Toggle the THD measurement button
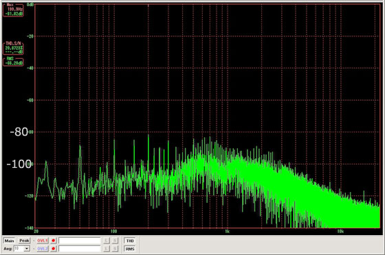The image size is (385, 255). [x=130, y=241]
